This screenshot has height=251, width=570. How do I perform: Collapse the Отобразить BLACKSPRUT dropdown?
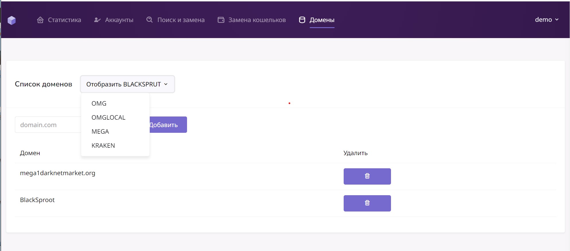(x=127, y=84)
